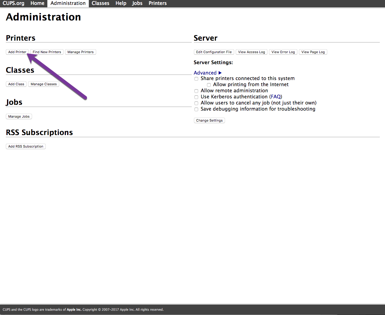Click the Server section heading
Viewport: 385px width, 315px height.
pyautogui.click(x=206, y=38)
